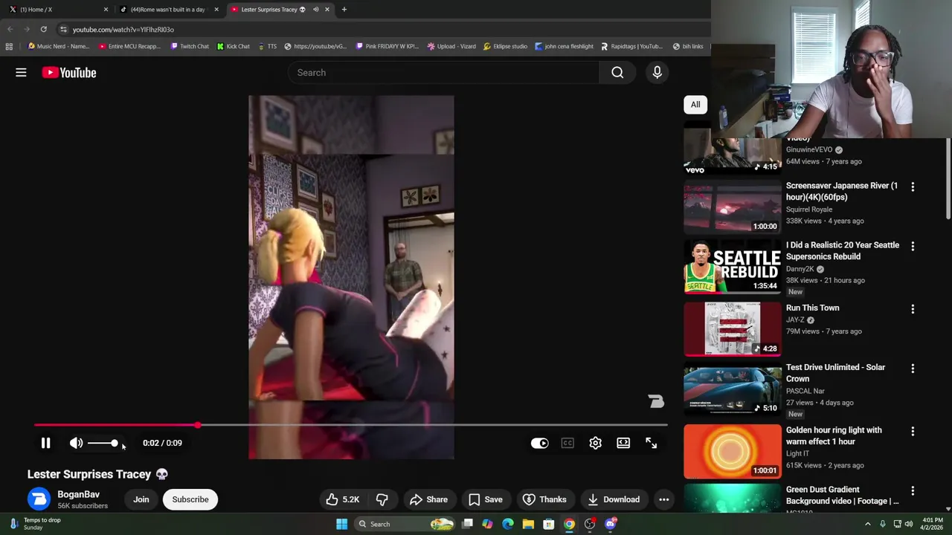
Task: Open Eklipse studio bookmark
Action: pyautogui.click(x=505, y=46)
